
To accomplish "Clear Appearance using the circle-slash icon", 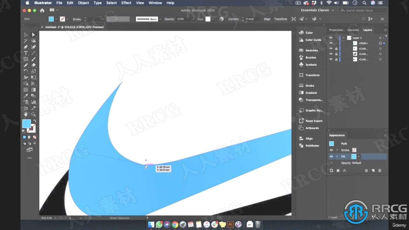I will [367, 171].
